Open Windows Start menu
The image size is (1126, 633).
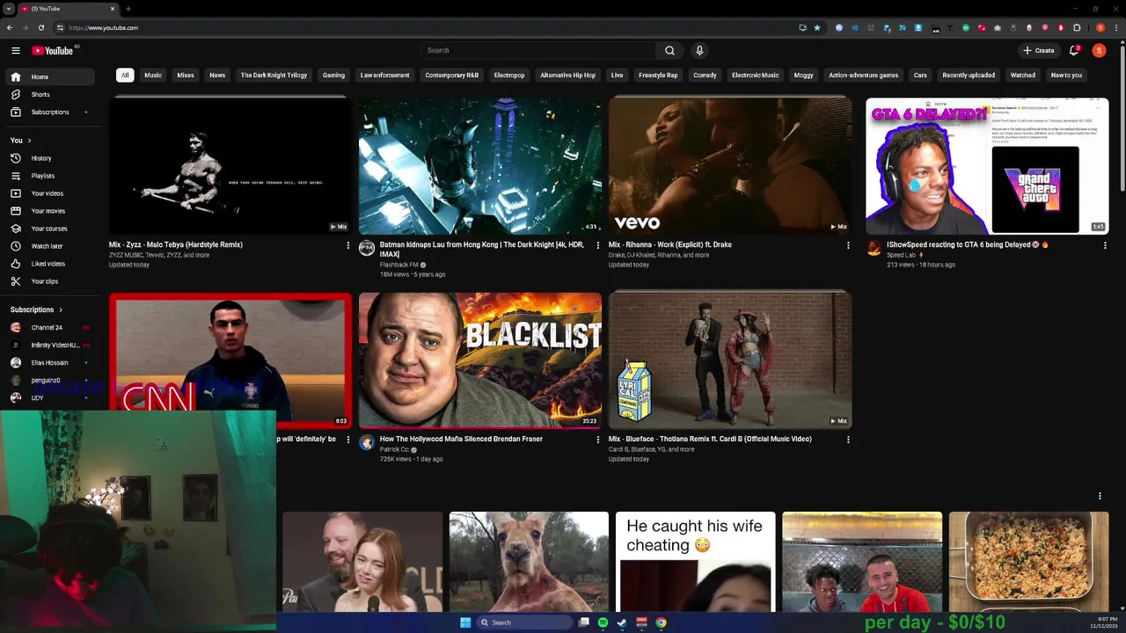465,622
